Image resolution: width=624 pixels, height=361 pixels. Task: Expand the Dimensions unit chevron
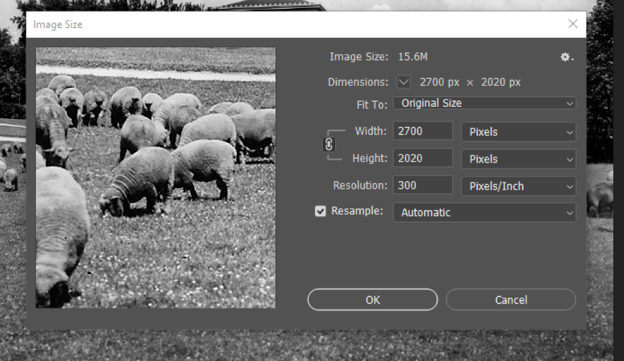click(x=404, y=83)
